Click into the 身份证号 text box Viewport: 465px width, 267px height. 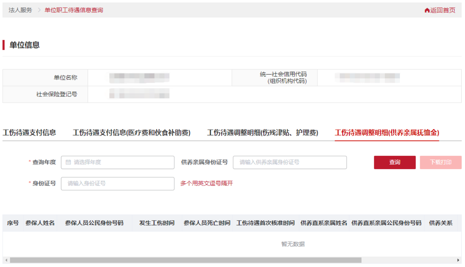[117, 183]
